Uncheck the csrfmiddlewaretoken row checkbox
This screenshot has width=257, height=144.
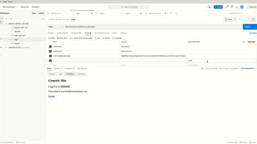tap(50, 56)
